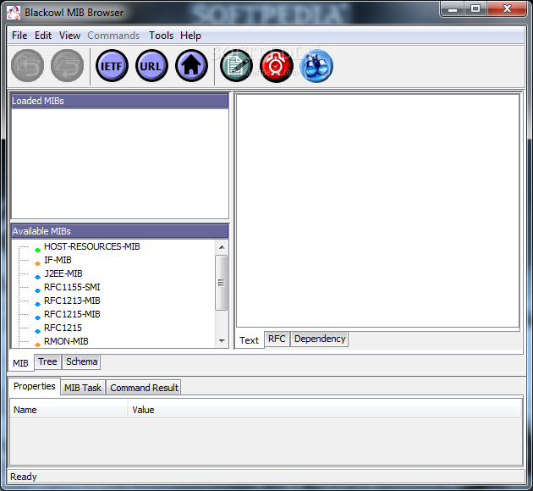Switch to the Schema tab
Viewport: 533px width, 491px height.
[x=81, y=361]
